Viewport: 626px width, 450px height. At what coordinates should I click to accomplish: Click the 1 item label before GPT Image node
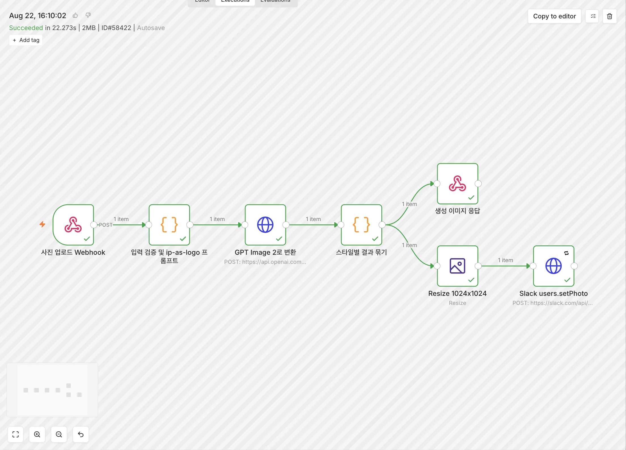[x=217, y=219]
